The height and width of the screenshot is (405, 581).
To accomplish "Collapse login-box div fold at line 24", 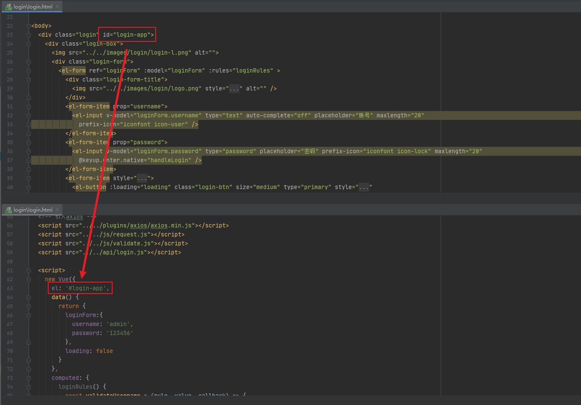I will coord(29,44).
